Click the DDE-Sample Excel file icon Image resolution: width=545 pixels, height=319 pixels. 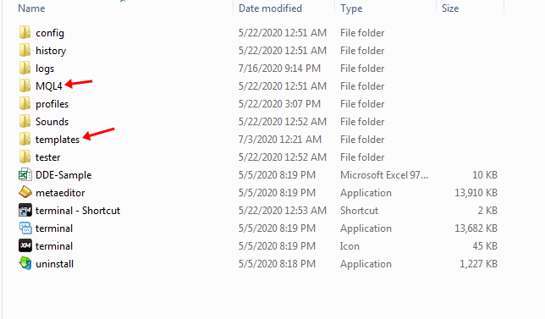click(x=25, y=174)
